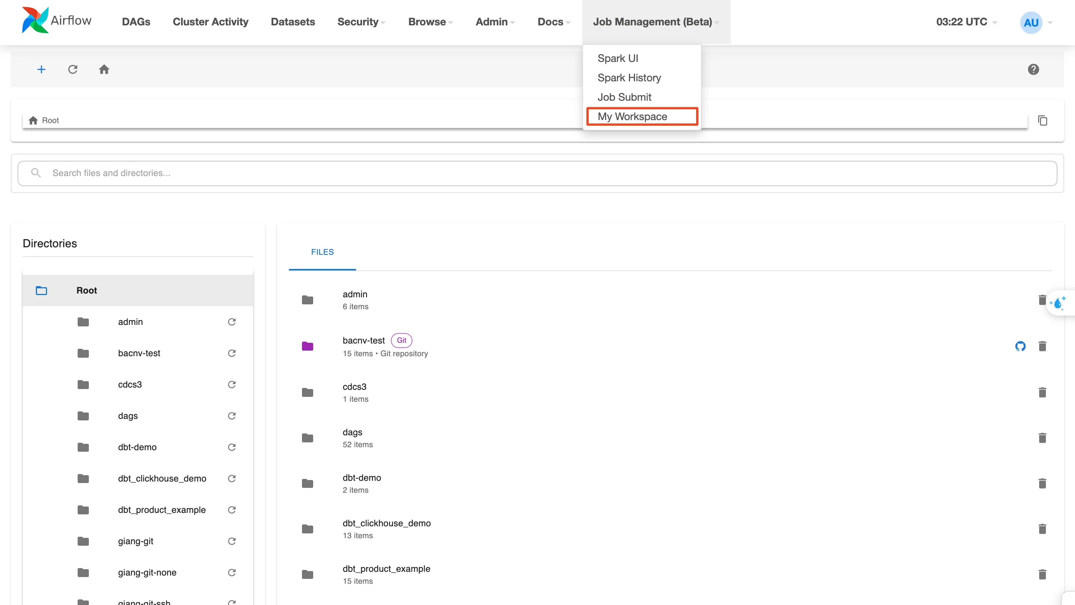The image size is (1075, 605).
Task: Copy the path using the copy icon
Action: coord(1043,120)
